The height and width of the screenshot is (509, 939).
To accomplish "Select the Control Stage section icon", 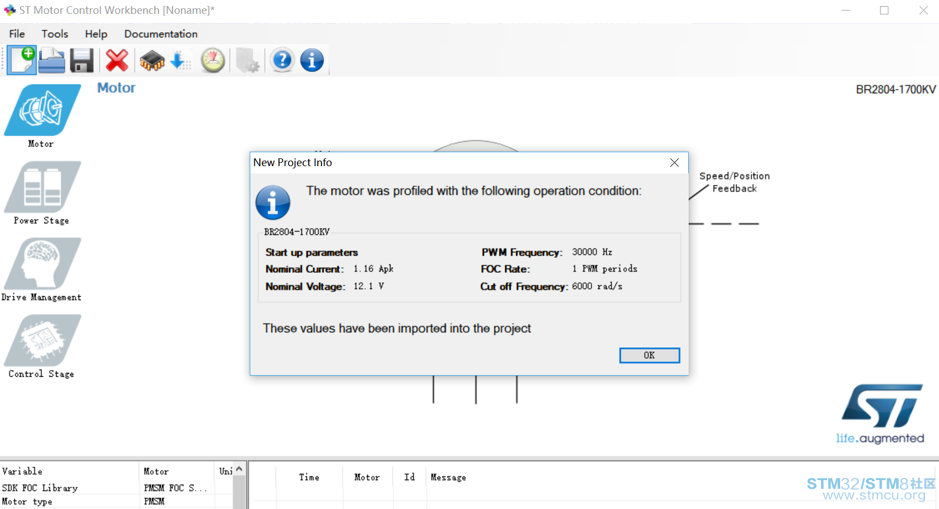I will [42, 340].
